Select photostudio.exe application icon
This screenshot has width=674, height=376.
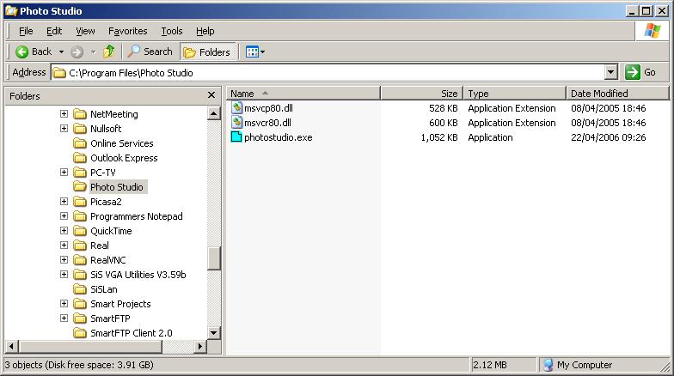point(236,137)
